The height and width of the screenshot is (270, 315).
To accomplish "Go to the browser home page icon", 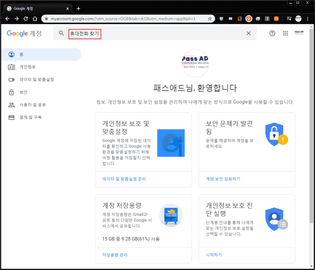I will pyautogui.click(x=35, y=19).
